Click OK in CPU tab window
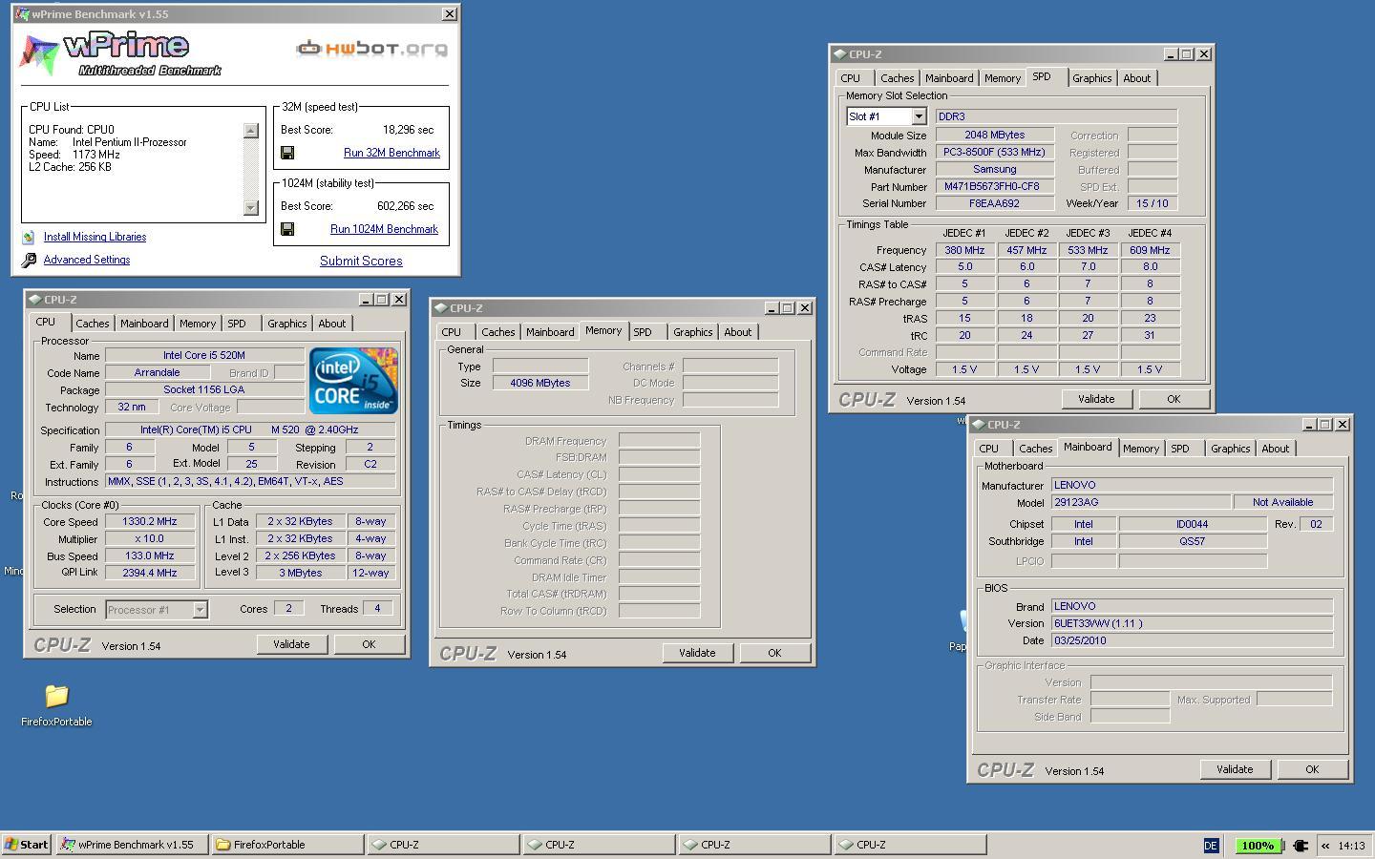The image size is (1375, 859). pyautogui.click(x=369, y=644)
